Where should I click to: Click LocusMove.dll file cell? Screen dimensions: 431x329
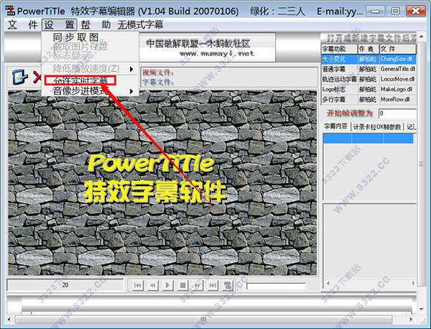[x=398, y=79]
